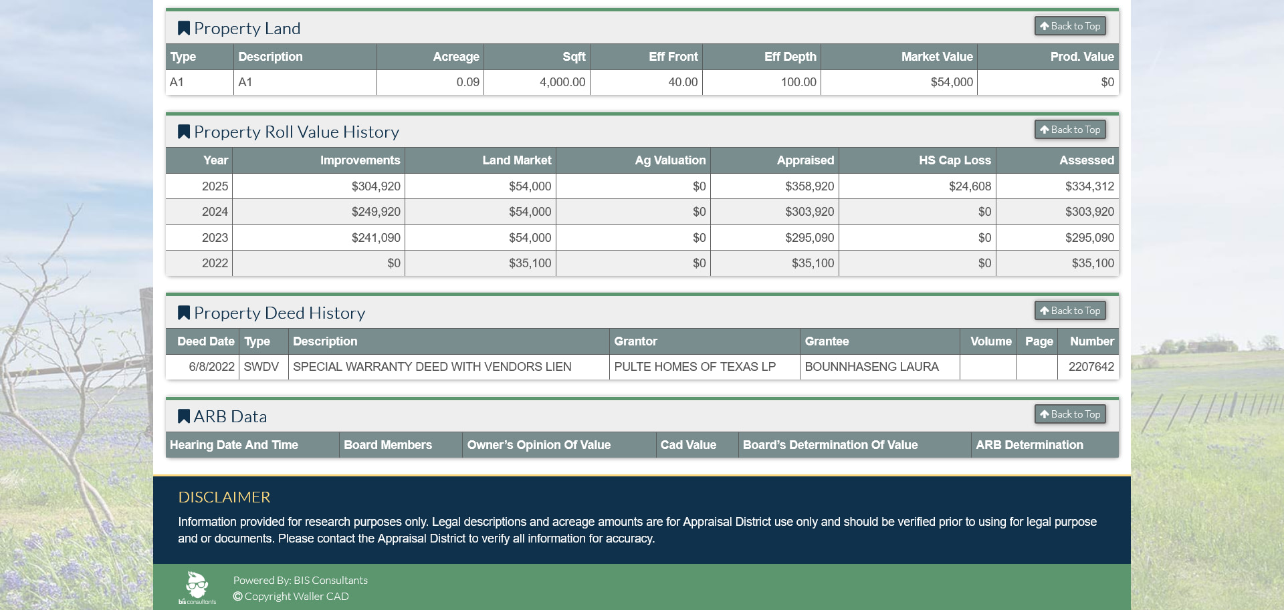Viewport: 1284px width, 610px height.
Task: Click the Grantee column header
Action: (x=880, y=341)
